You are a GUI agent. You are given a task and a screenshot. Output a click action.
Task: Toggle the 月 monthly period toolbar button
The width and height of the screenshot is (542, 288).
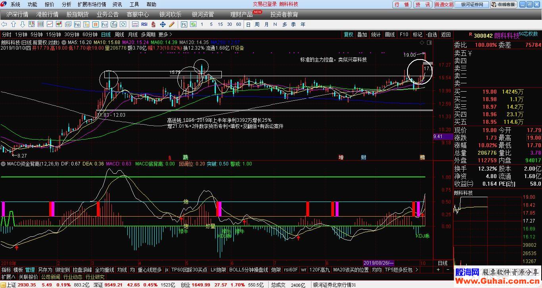tap(266, 24)
